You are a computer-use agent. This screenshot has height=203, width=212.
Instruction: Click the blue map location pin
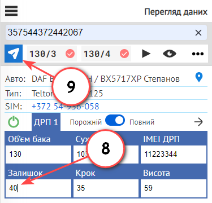point(199,78)
